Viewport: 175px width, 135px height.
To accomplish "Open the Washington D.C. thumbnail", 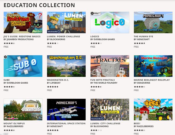I will tap(66, 66).
